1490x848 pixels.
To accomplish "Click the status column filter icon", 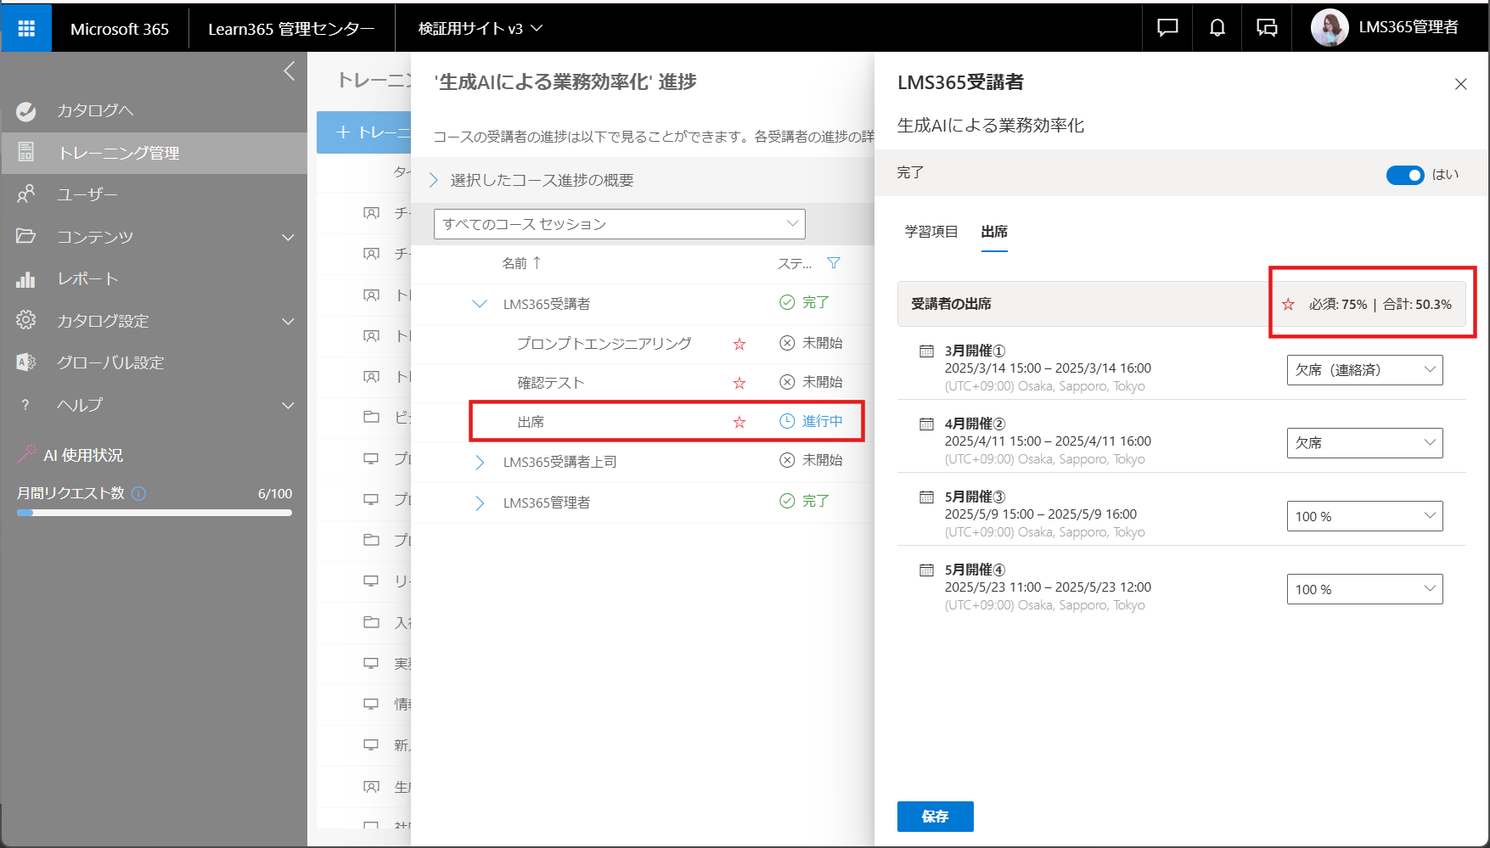I will tap(834, 263).
